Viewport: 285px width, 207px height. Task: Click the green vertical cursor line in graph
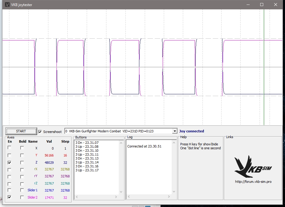[264, 66]
